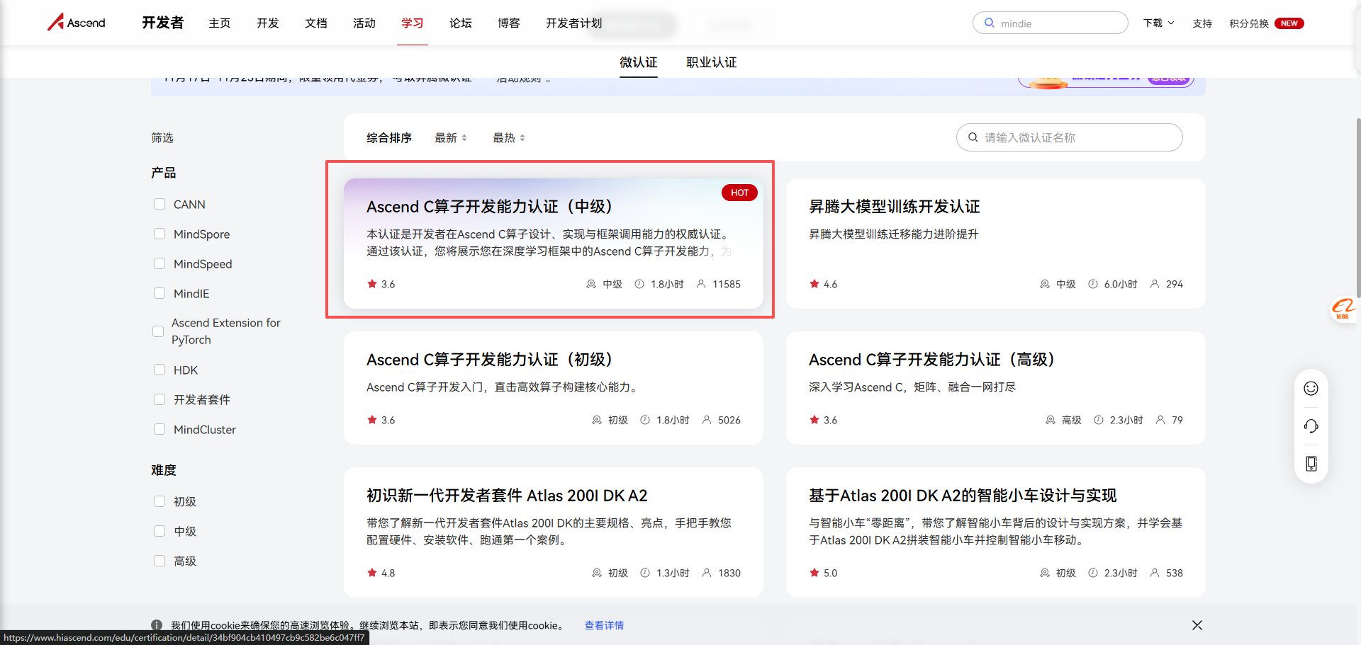Enable the CANN product filter

click(x=159, y=204)
